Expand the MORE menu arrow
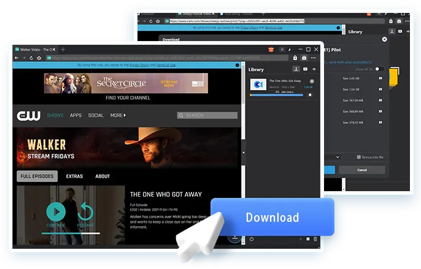421x269 pixels. pos(125,115)
